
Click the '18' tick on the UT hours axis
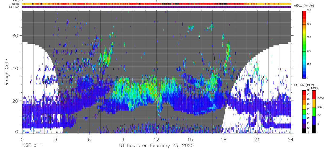pos(224,139)
